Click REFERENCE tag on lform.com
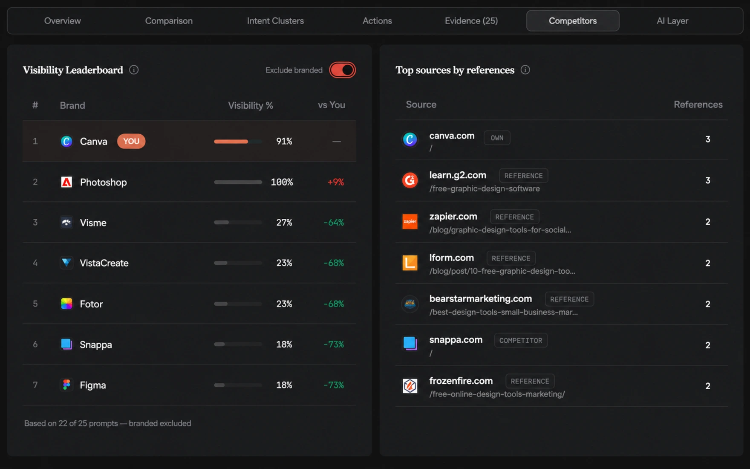Viewport: 750px width, 469px height. [511, 258]
